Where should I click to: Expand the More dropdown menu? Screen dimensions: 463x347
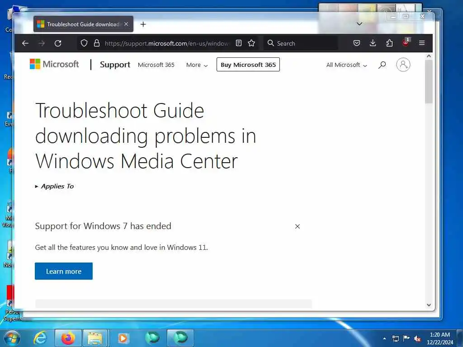point(197,65)
